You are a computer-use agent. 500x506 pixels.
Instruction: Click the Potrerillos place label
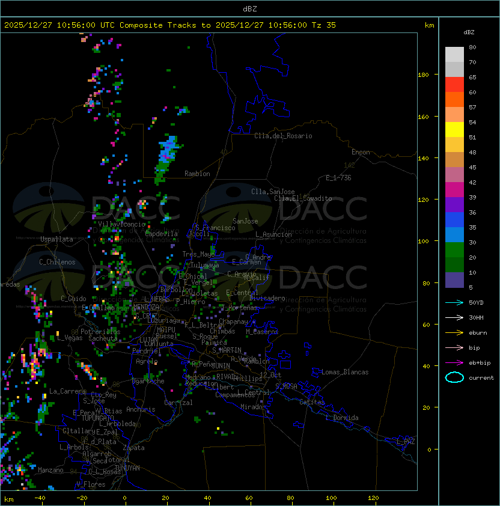pyautogui.click(x=100, y=332)
